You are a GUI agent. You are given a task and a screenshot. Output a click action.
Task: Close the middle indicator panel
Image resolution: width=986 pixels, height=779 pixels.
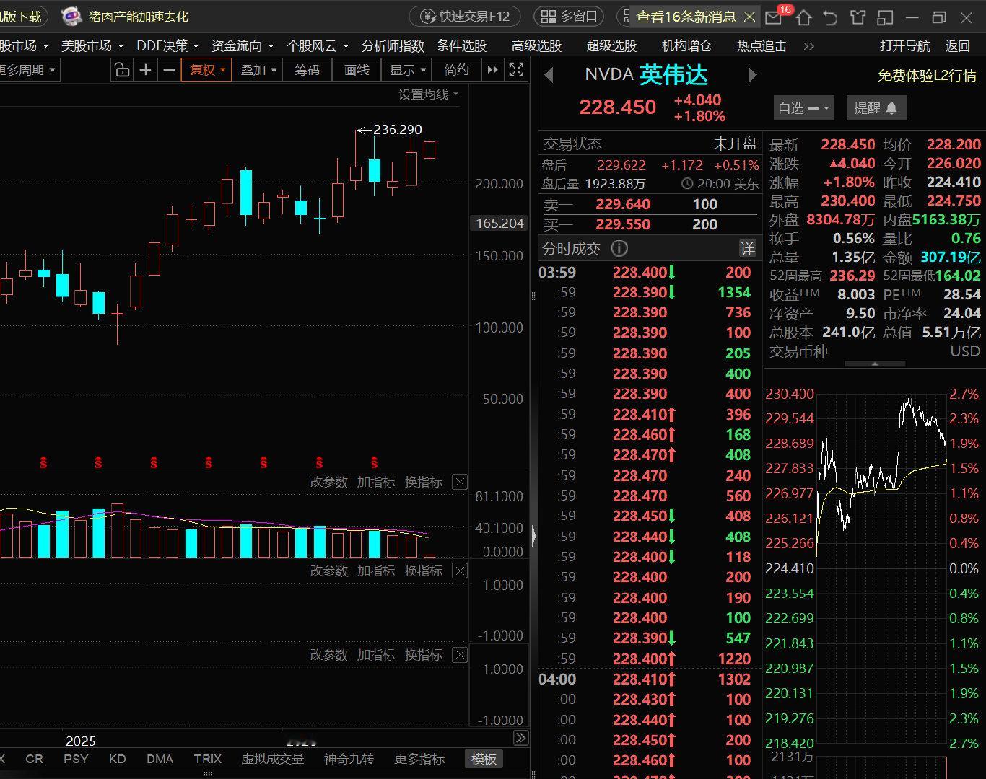pos(460,571)
